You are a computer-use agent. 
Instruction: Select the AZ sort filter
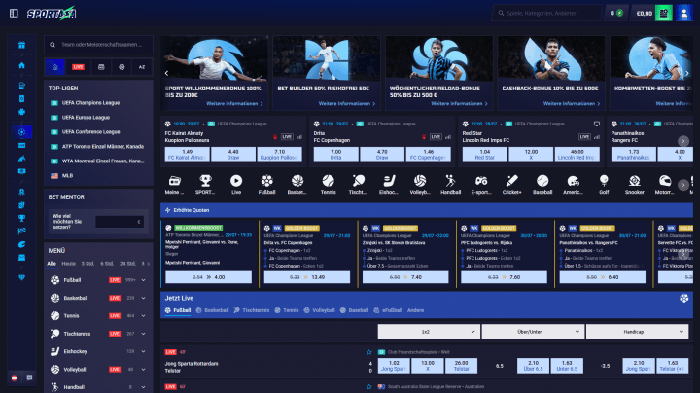[142, 67]
